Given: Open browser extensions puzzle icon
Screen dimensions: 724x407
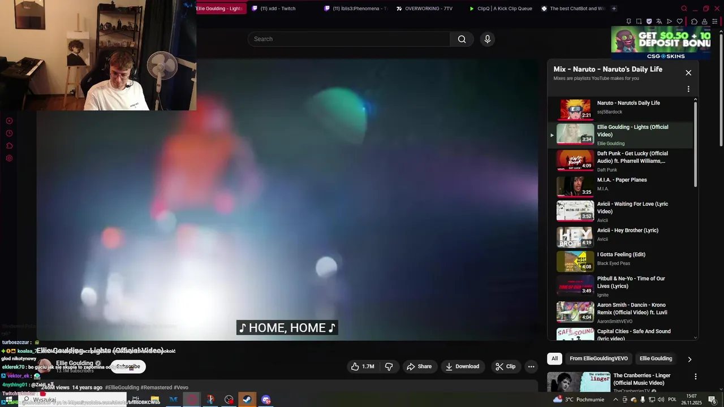Looking at the screenshot, I should pos(695,21).
